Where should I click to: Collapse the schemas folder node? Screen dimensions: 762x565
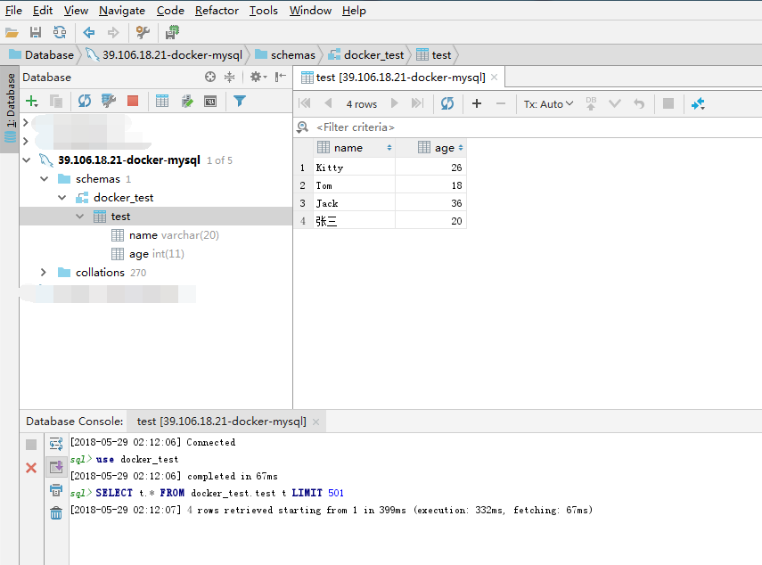point(45,179)
